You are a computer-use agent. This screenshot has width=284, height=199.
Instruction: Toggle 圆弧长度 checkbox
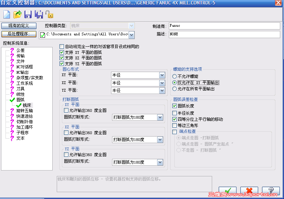click(x=174, y=106)
